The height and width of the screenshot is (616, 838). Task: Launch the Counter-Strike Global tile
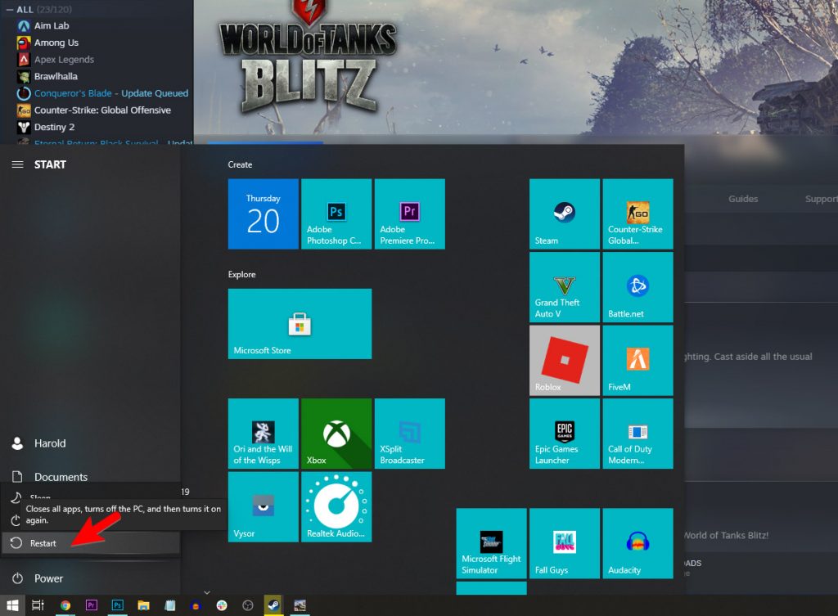638,214
